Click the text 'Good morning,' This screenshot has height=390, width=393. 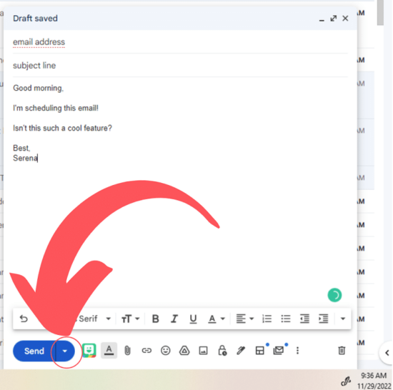pos(39,88)
